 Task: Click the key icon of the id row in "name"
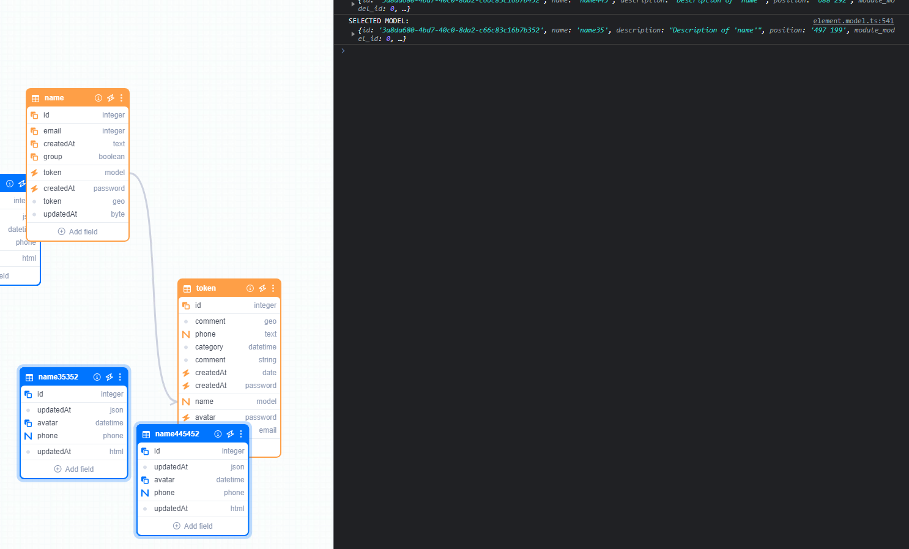click(34, 115)
